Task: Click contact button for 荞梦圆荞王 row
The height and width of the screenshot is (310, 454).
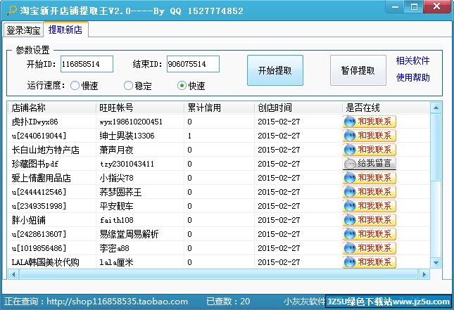Action: click(369, 192)
